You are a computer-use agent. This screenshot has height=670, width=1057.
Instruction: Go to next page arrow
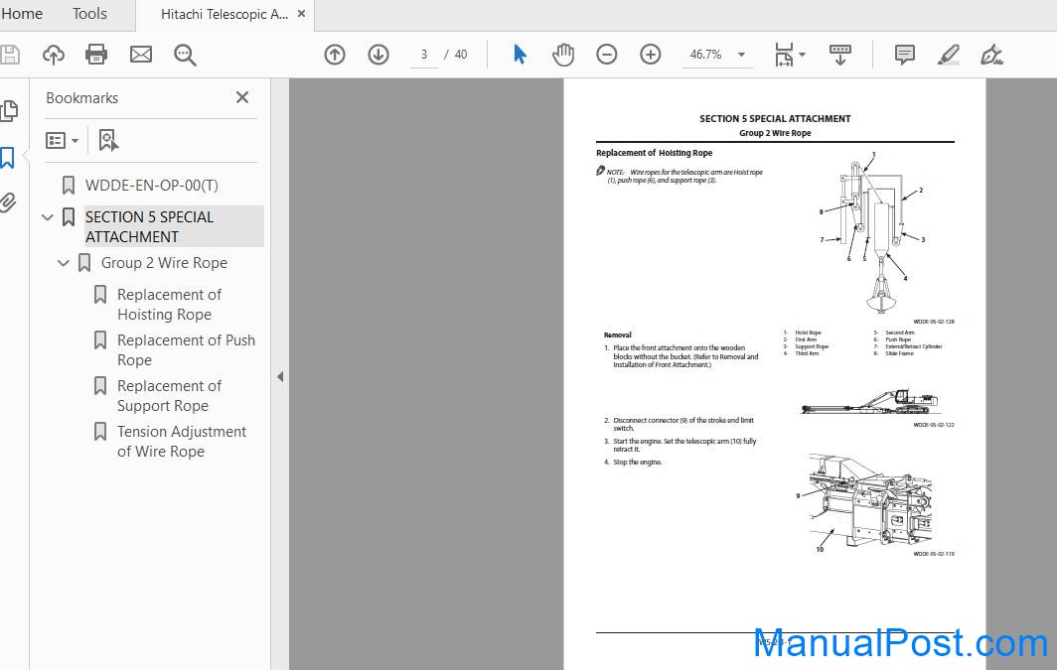point(378,55)
